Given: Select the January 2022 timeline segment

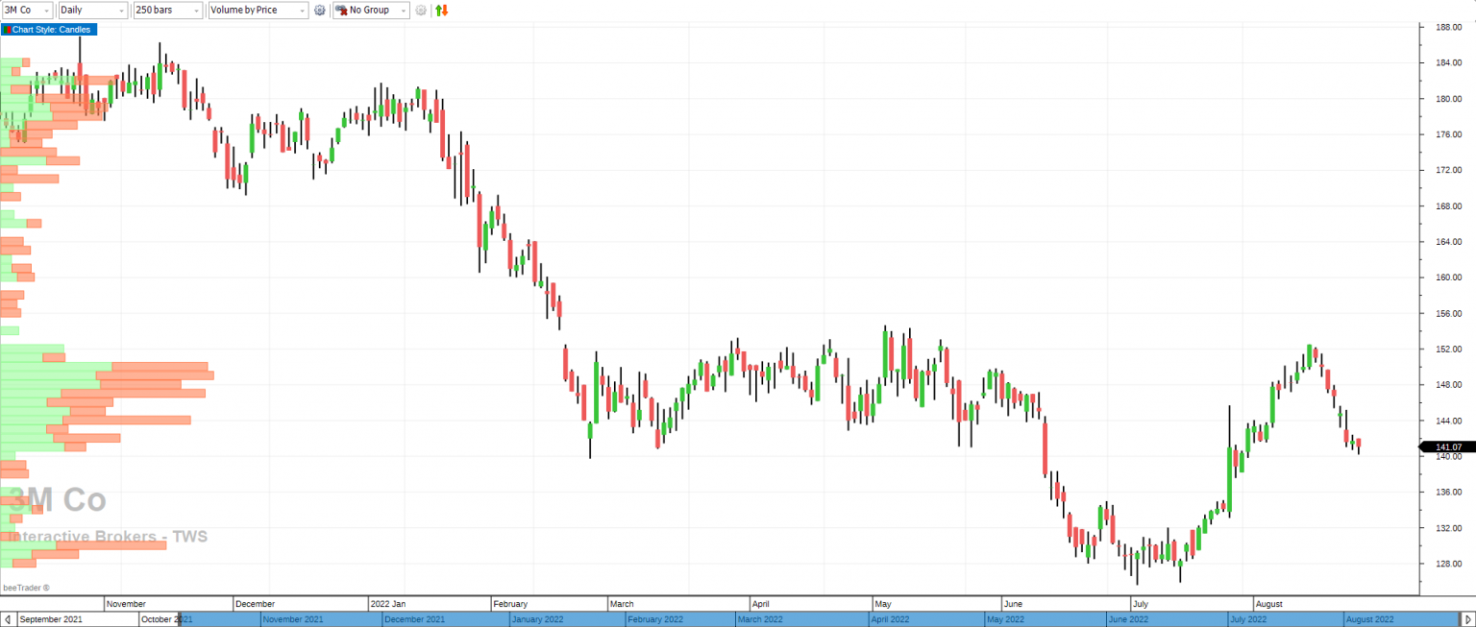Looking at the screenshot, I should coord(536,619).
